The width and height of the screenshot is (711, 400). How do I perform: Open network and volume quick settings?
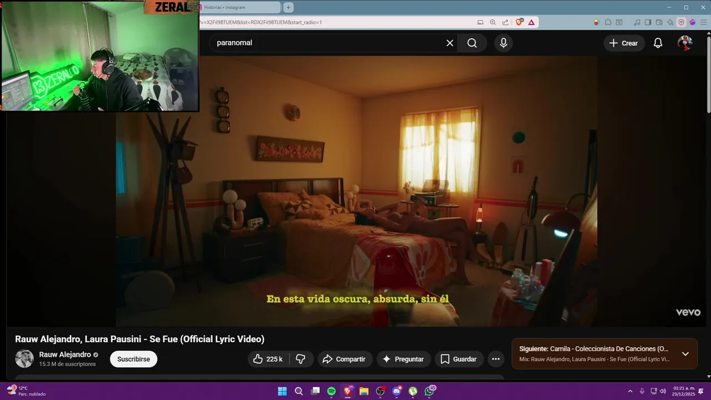[658, 391]
